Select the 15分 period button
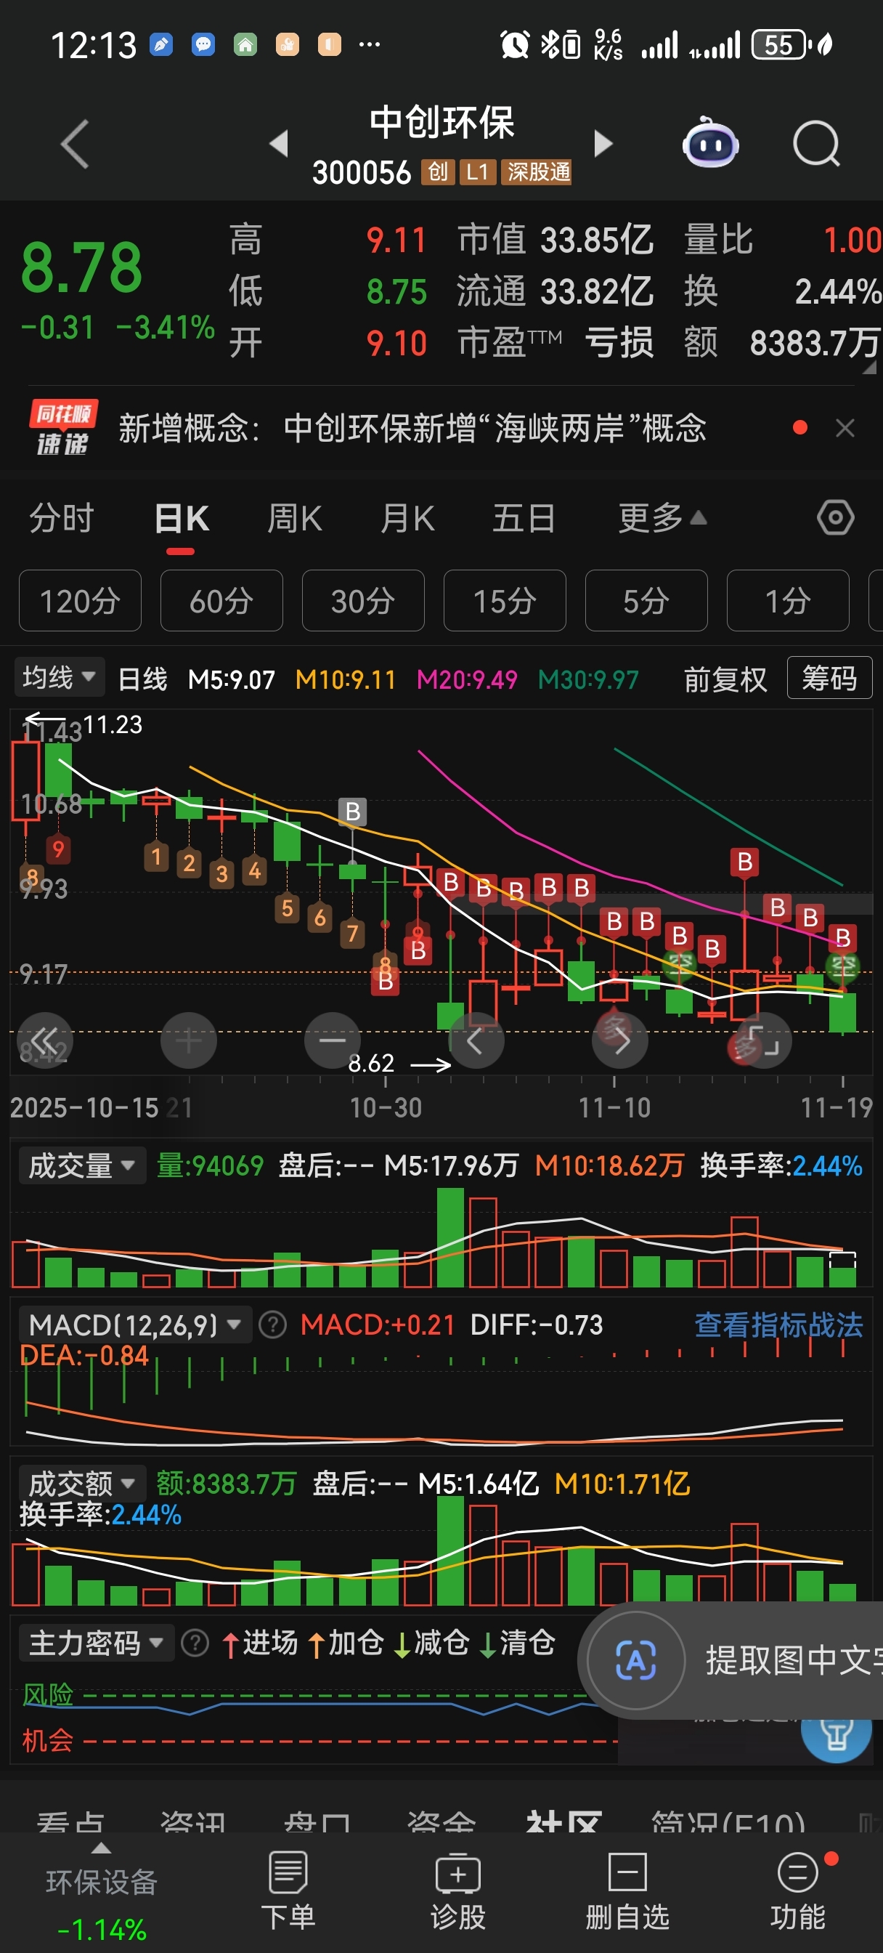The image size is (883, 1953). pos(505,600)
